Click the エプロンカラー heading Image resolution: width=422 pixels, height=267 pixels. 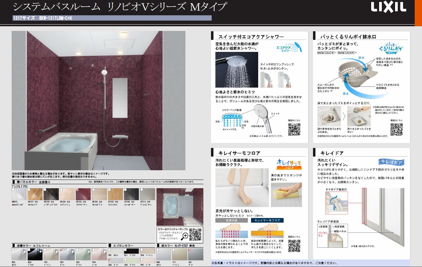point(123,245)
